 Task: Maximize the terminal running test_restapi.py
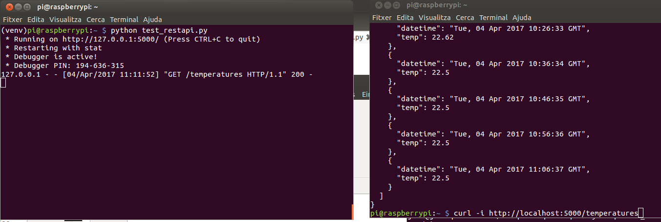(x=27, y=7)
